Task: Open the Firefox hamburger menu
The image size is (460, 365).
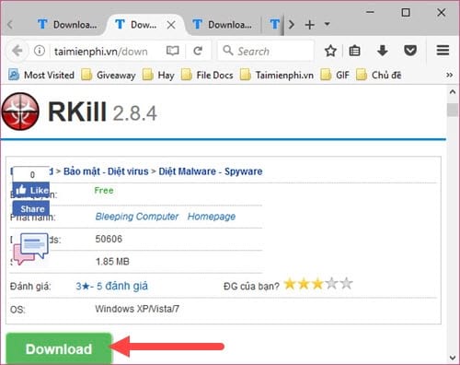Action: [443, 51]
